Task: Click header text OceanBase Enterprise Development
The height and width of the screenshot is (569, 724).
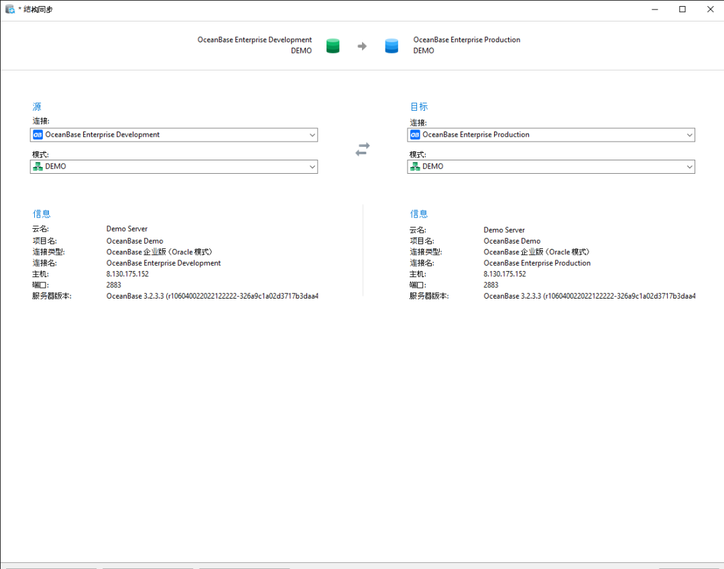Action: coord(255,40)
